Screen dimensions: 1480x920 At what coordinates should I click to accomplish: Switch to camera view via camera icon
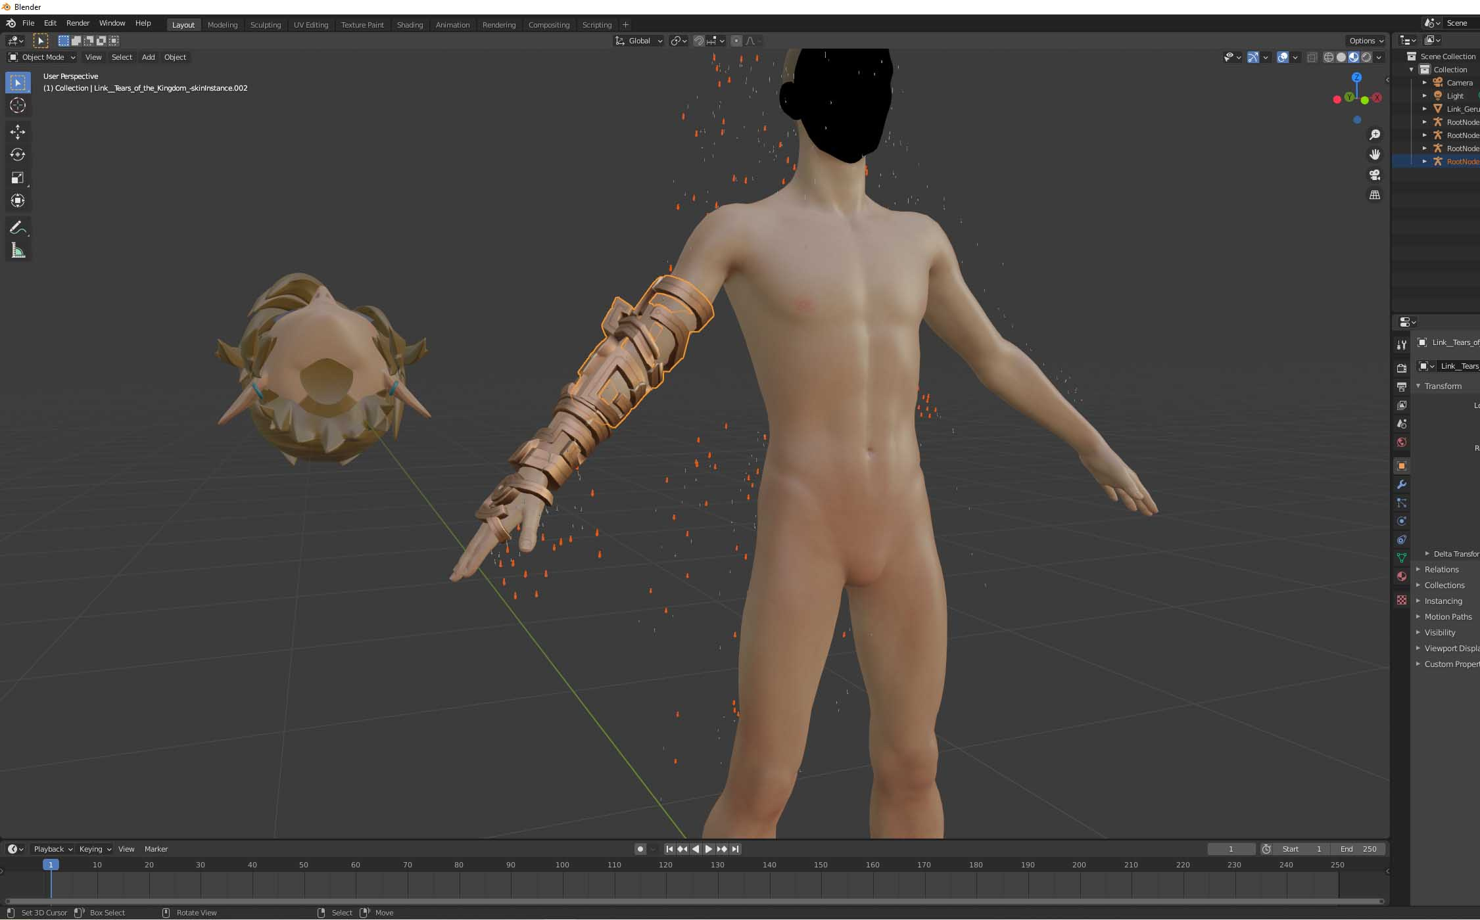(1375, 175)
